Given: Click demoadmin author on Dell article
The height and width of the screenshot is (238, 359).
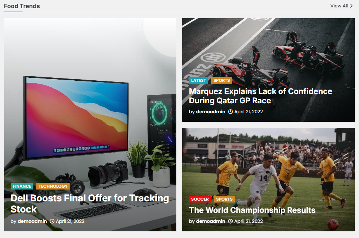Looking at the screenshot, I should [x=32, y=221].
